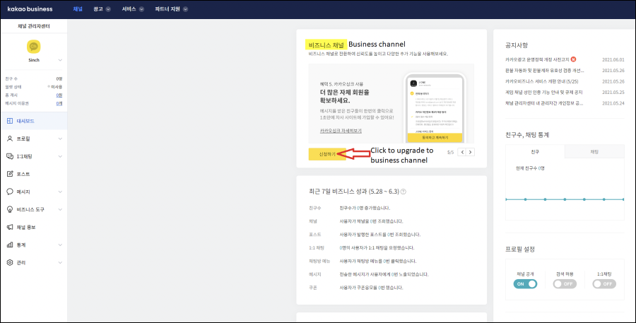Viewport: 636px width, 323px height.
Task: Click the 프로필 person icon in sidebar
Action: click(x=10, y=139)
